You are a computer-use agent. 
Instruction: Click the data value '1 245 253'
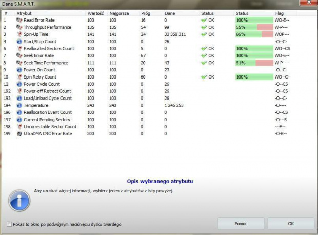174,105
